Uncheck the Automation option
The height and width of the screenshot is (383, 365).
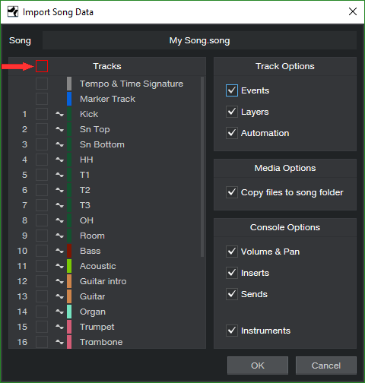point(232,133)
